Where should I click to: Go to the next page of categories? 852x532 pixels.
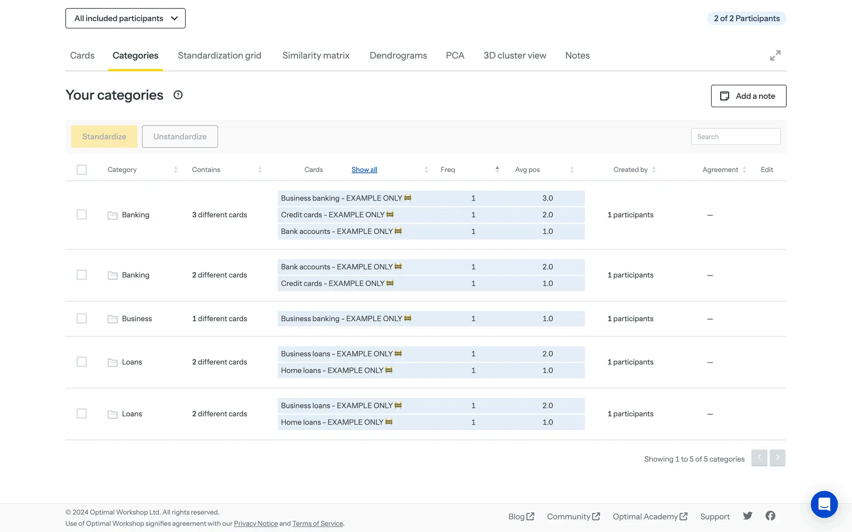coord(777,458)
